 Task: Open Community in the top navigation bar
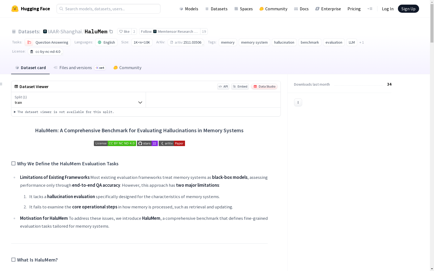[x=273, y=9]
